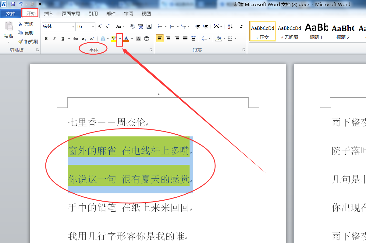Screen dimensions: 366x243
Task: Click the change case Aa icon
Action: [x=119, y=26]
